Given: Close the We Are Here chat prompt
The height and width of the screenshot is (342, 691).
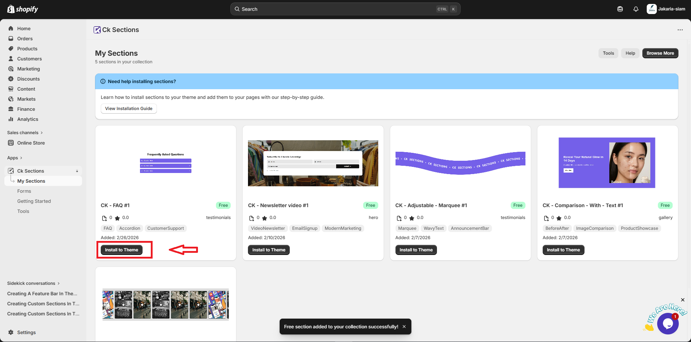Looking at the screenshot, I should (x=682, y=300).
